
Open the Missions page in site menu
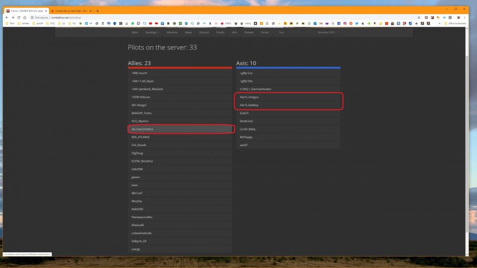(172, 32)
